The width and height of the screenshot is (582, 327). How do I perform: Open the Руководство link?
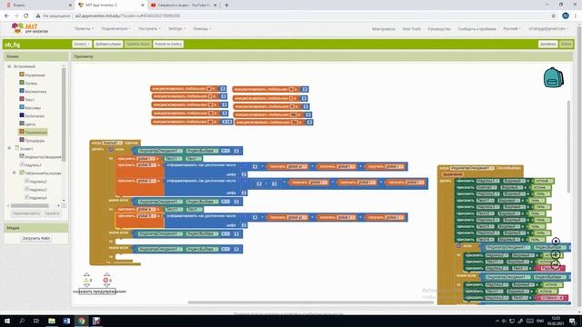click(x=438, y=28)
